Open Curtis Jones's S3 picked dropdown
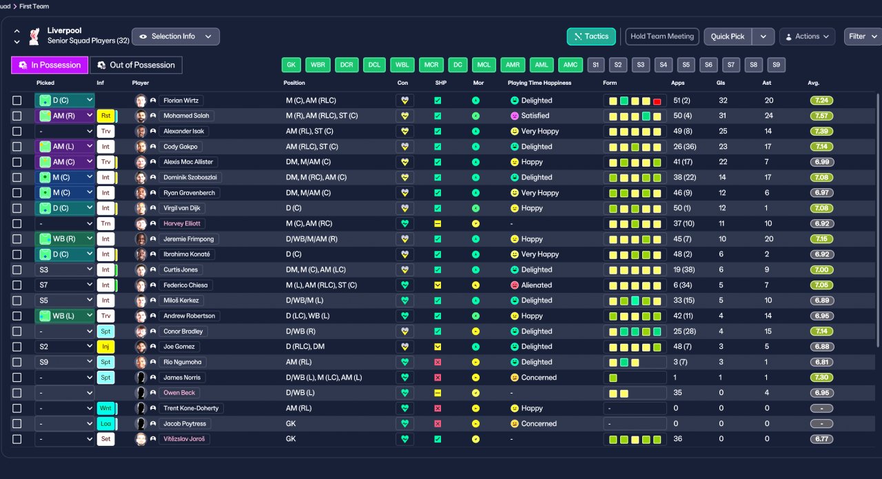Viewport: 882px width, 479px height. (x=65, y=270)
